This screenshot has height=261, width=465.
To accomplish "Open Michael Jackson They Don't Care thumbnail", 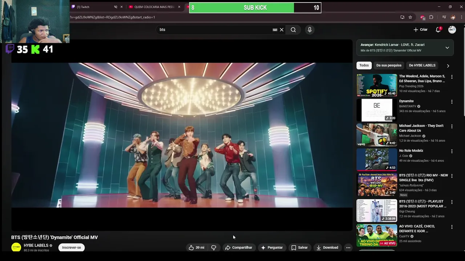I will click(377, 135).
